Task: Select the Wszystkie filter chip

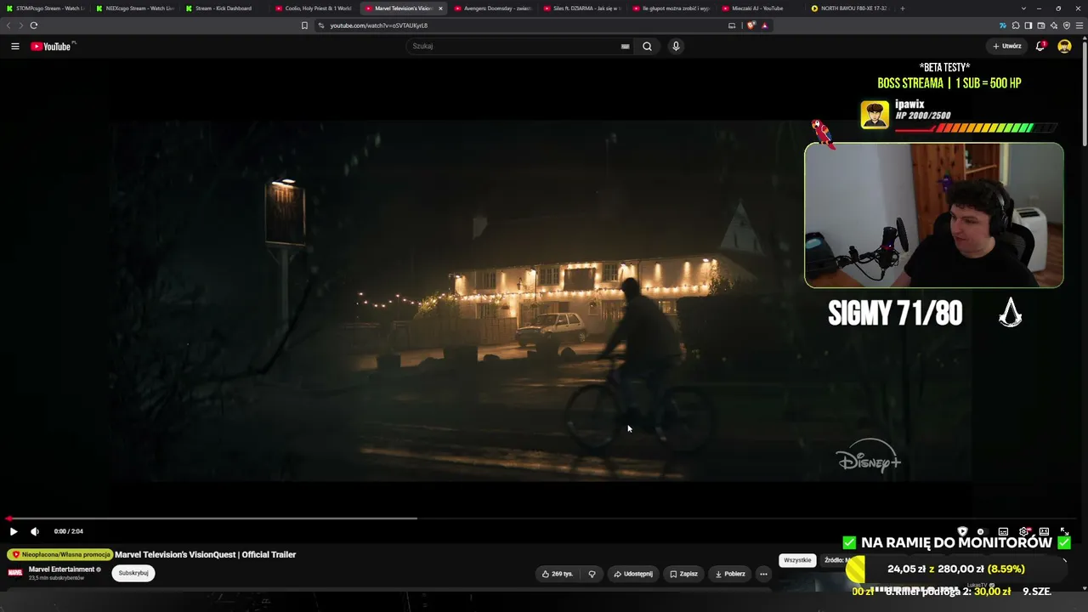Action: [x=797, y=560]
